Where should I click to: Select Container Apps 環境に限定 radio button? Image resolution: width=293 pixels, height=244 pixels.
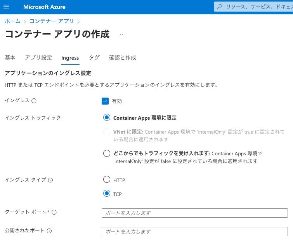tap(106, 117)
